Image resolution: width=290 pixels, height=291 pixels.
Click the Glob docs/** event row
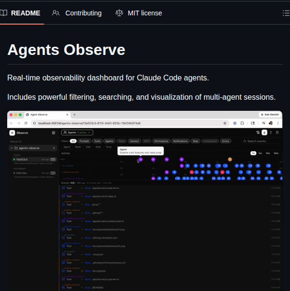pos(171,204)
